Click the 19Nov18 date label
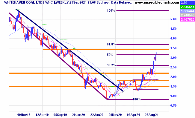This screenshot has height=118, width=195. point(24,115)
